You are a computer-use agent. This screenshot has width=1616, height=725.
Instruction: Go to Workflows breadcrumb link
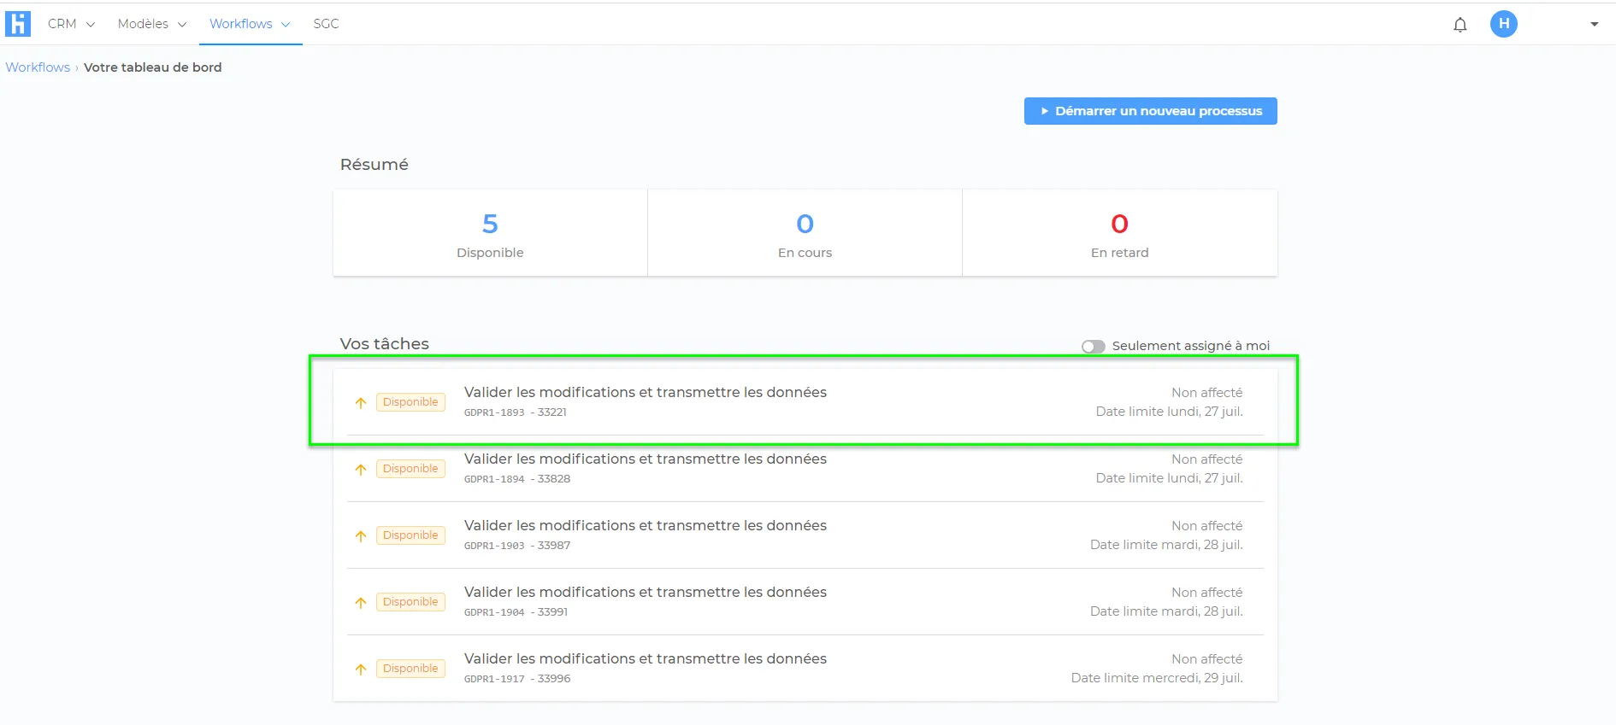click(x=38, y=67)
